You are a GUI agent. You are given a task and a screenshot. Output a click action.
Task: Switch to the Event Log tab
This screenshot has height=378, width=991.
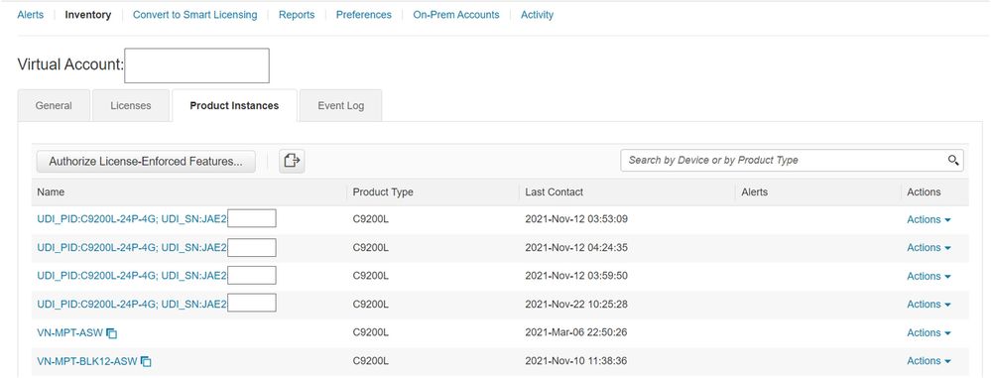[340, 105]
